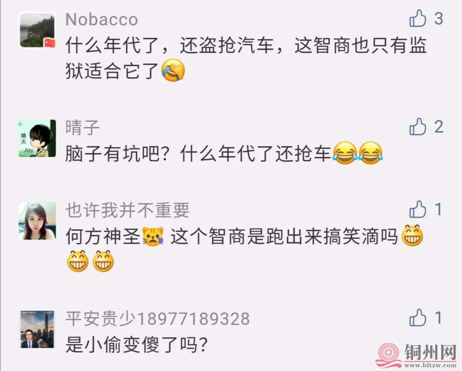Click the username Nobacco
Viewport: 462px width, 371px height.
(102, 19)
